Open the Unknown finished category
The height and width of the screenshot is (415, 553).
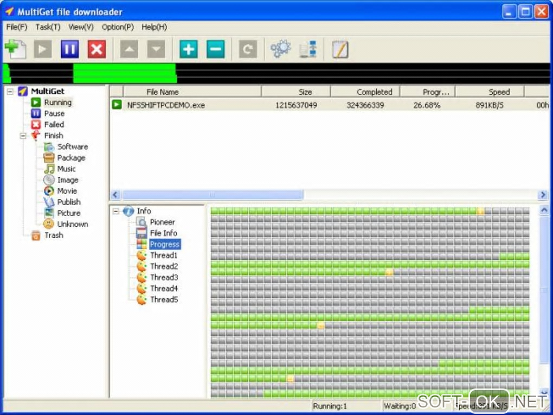pyautogui.click(x=72, y=224)
